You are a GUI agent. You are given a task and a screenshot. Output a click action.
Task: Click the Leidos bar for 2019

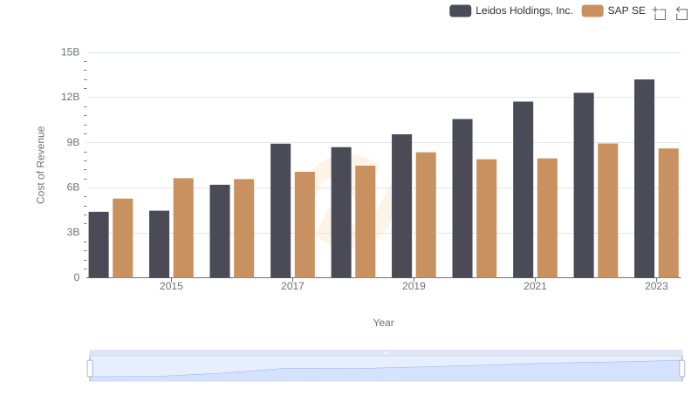pos(401,207)
